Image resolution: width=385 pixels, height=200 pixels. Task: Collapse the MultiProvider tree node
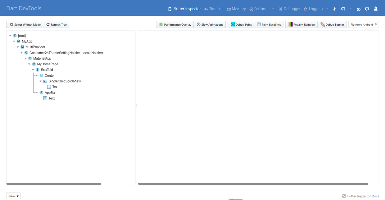pos(18,47)
